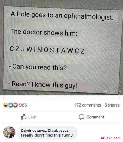View the 172 comments
Screen dimensions: 123x142
point(88,105)
